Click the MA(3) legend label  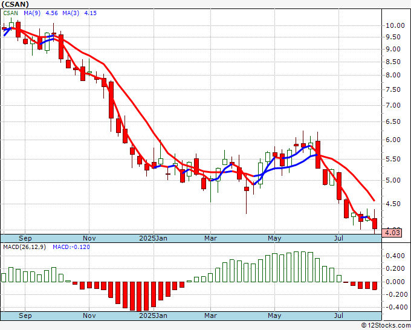click(71, 13)
